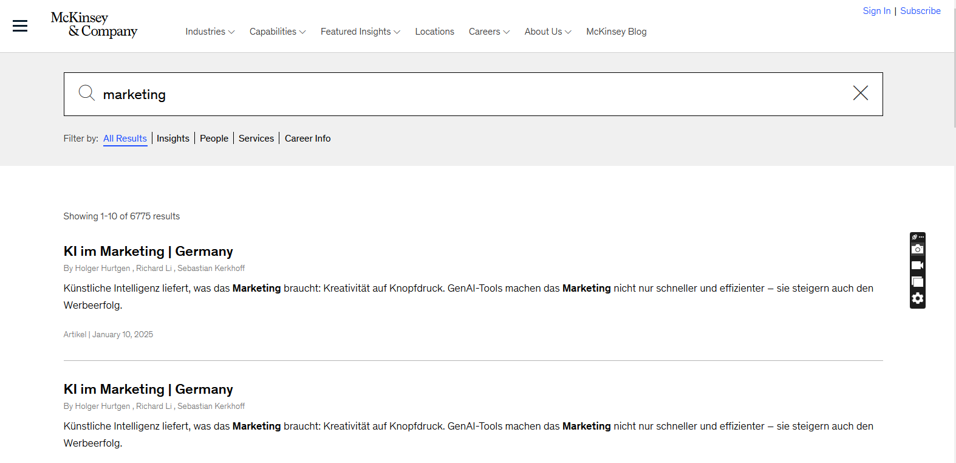The width and height of the screenshot is (956, 463).
Task: Open the Careers dropdown menu
Action: click(x=489, y=32)
